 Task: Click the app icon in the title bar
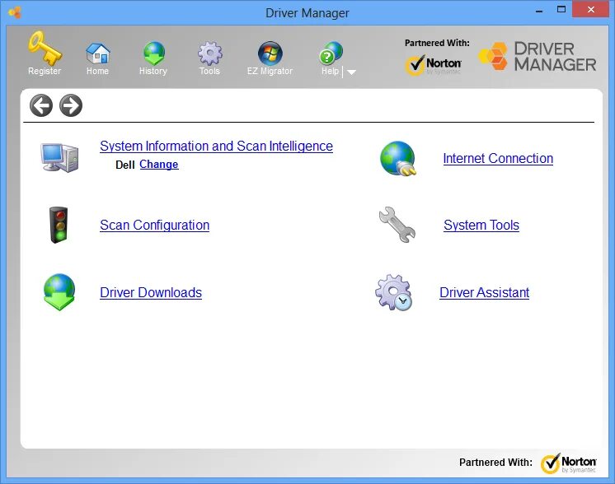pos(15,12)
